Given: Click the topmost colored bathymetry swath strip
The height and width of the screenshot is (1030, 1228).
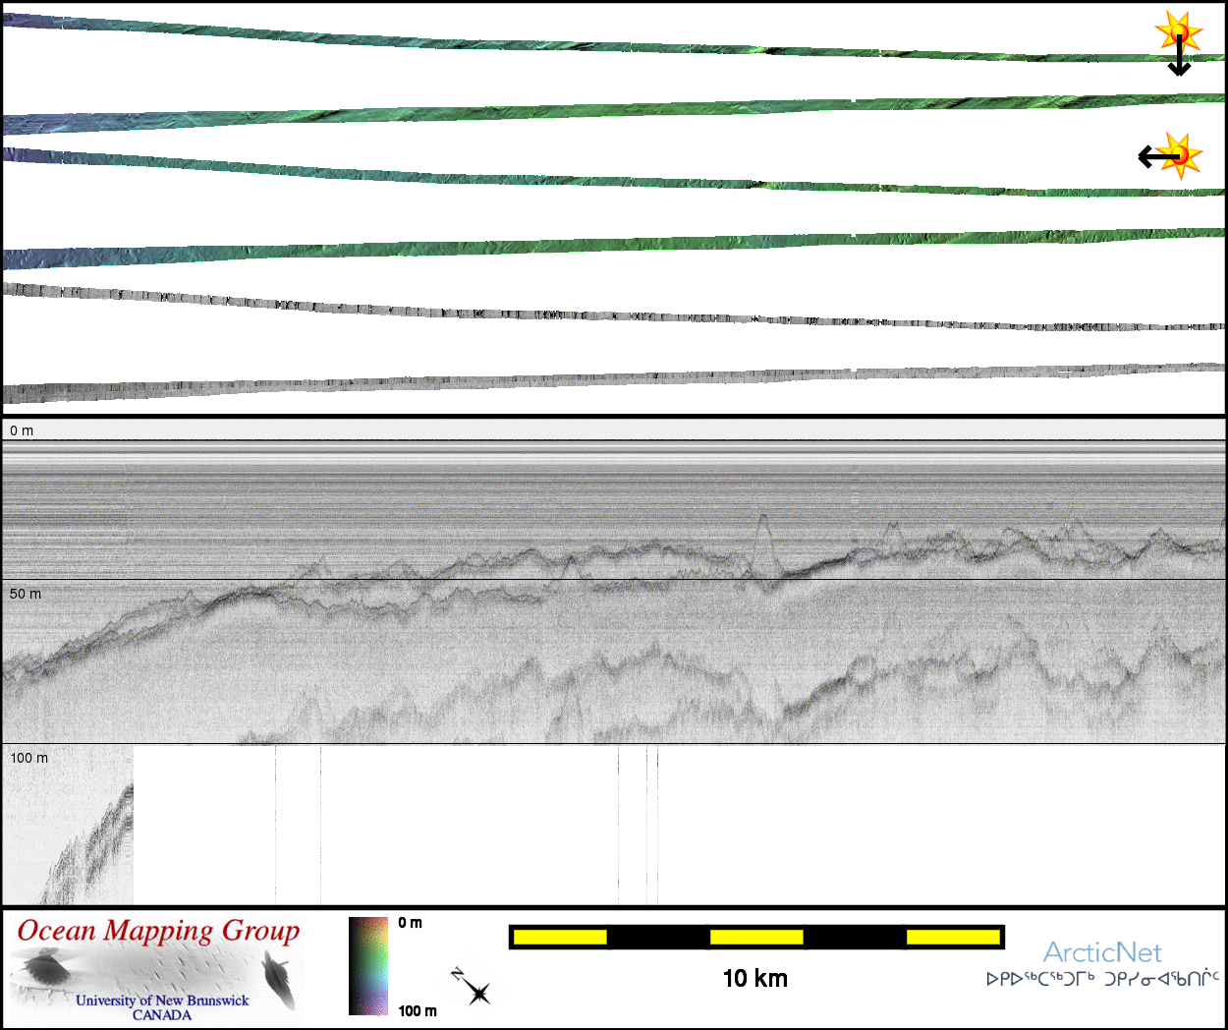Looking at the screenshot, I should pos(589,44).
